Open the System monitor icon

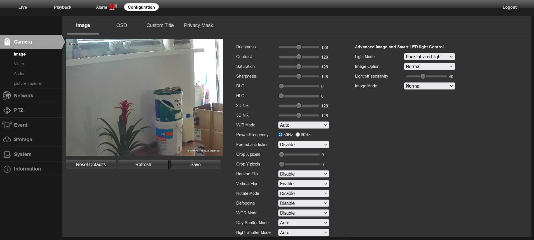click(7, 154)
